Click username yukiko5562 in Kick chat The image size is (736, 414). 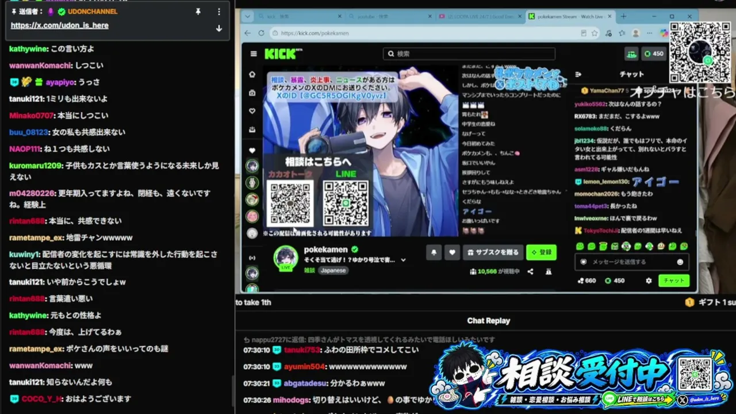(x=590, y=104)
